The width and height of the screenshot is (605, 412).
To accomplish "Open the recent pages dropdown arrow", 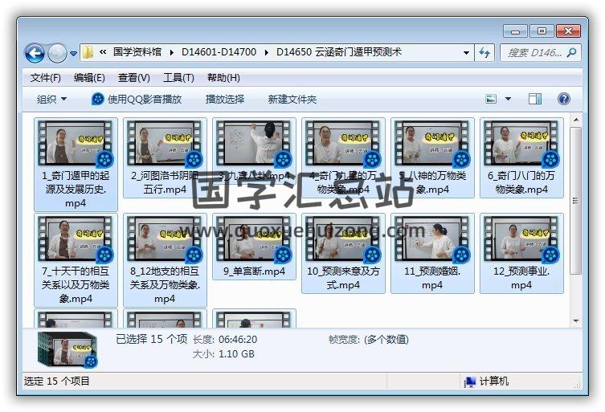I will [x=73, y=54].
